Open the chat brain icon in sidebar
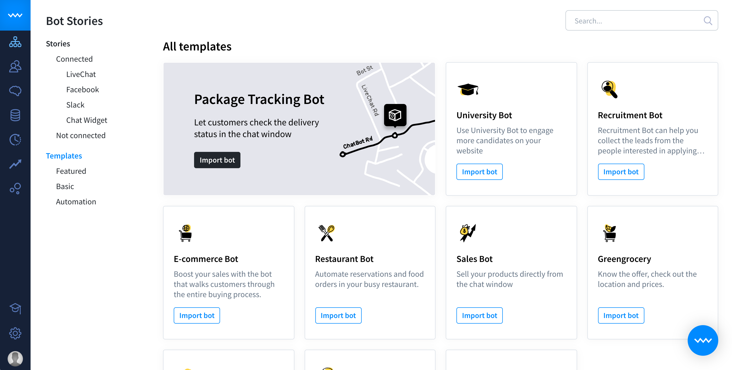Viewport: 732px width, 370px height. pyautogui.click(x=15, y=91)
